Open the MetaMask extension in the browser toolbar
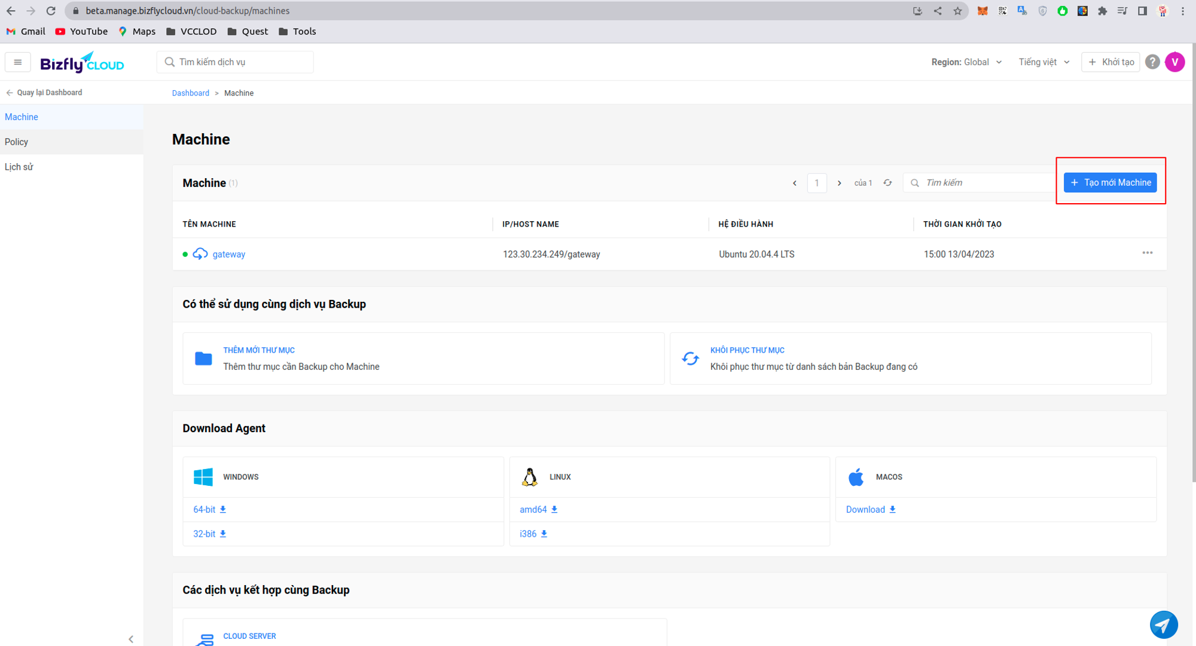The image size is (1196, 646). (983, 10)
